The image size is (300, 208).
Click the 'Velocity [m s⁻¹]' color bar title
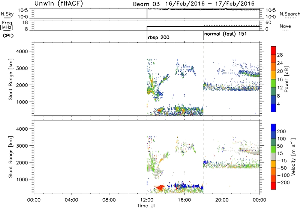pos(293,157)
